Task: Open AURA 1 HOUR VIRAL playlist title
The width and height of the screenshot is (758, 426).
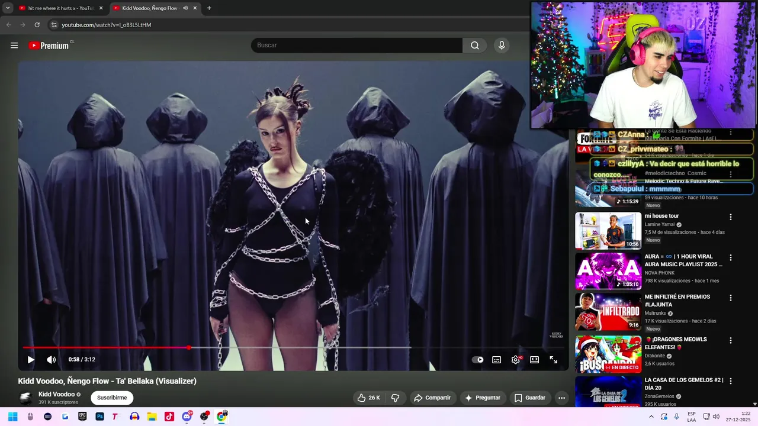Action: 683,260
